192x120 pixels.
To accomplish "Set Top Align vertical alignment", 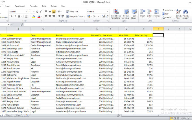I will tap(46, 12).
